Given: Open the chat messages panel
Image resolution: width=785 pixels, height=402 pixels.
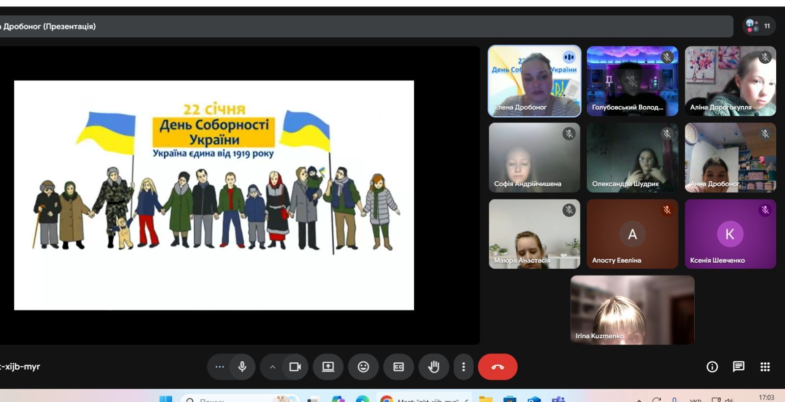Looking at the screenshot, I should tap(738, 367).
